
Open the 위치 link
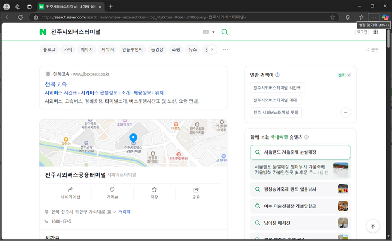coord(159,92)
